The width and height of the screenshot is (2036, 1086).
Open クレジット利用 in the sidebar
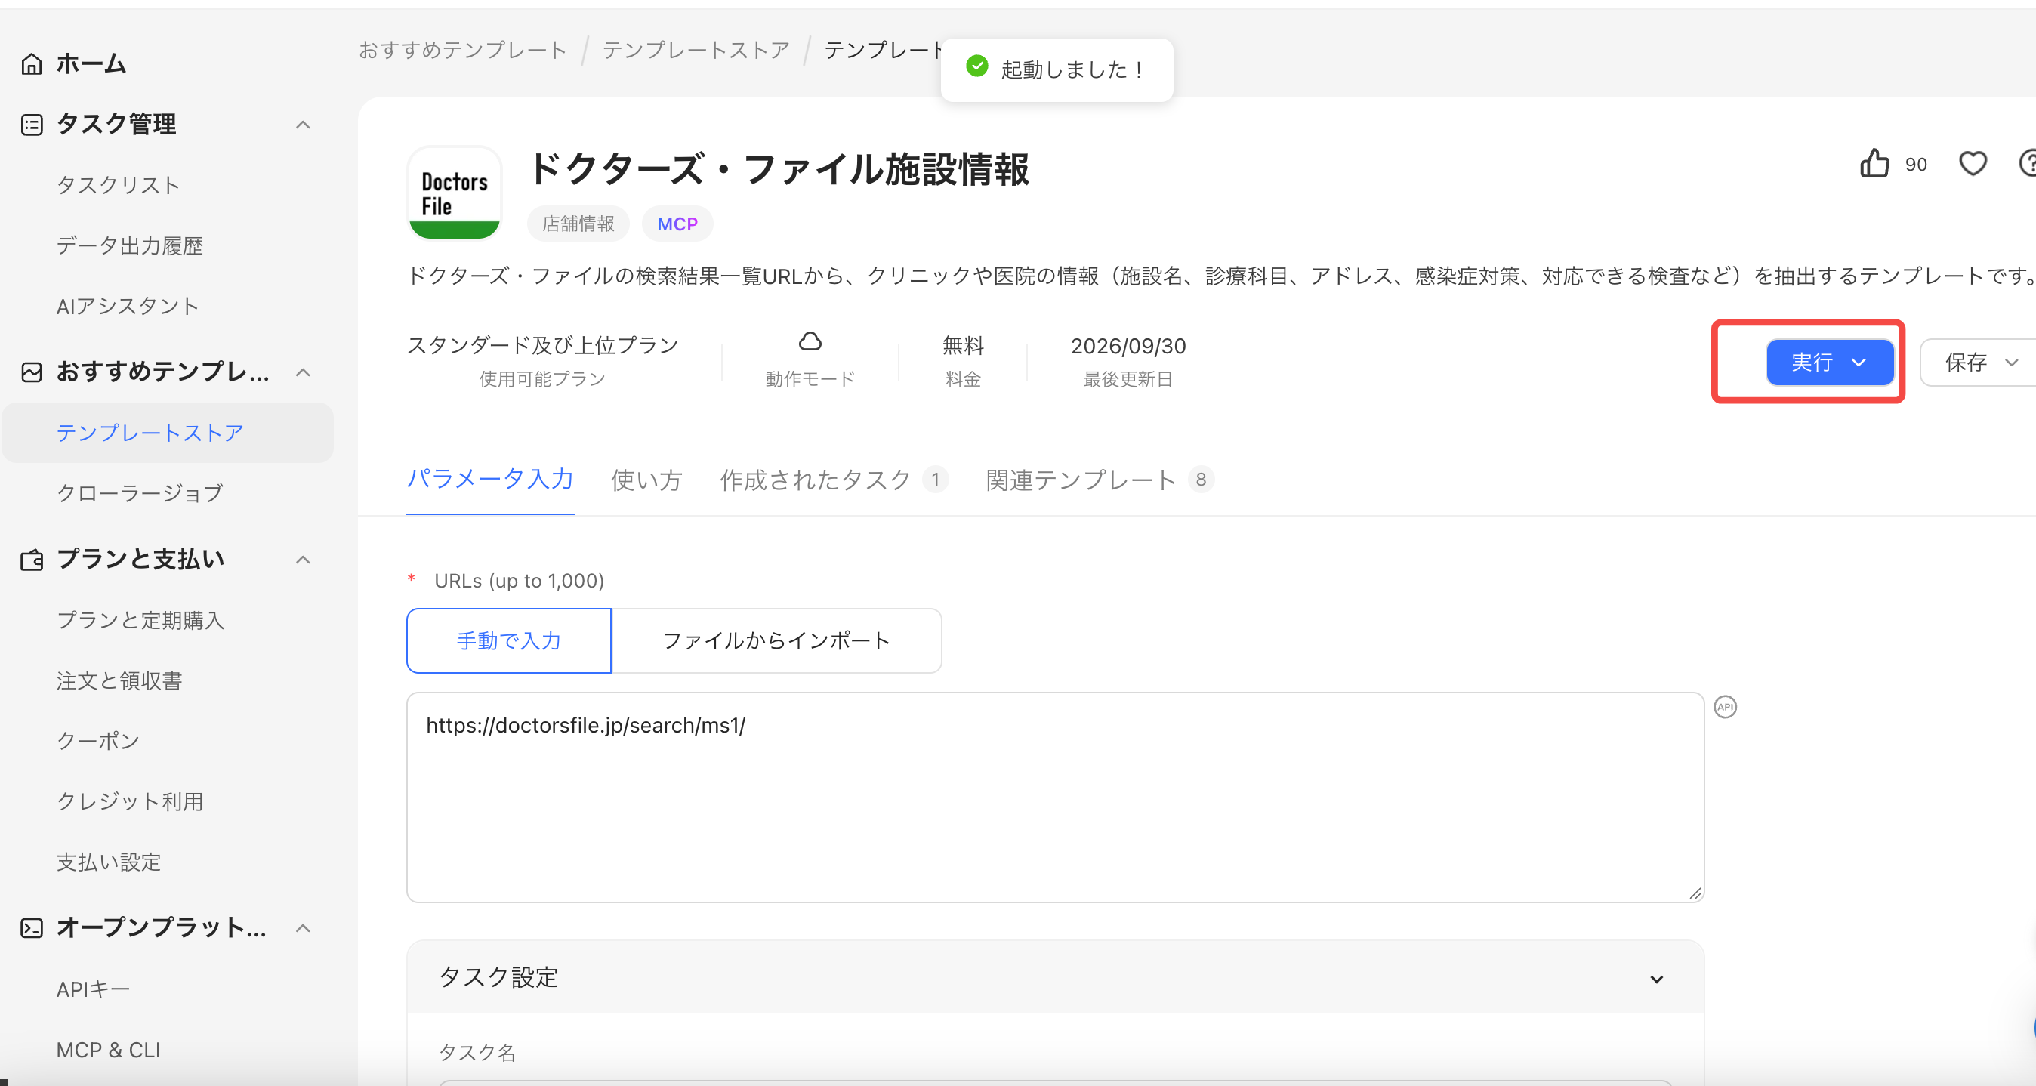click(130, 801)
